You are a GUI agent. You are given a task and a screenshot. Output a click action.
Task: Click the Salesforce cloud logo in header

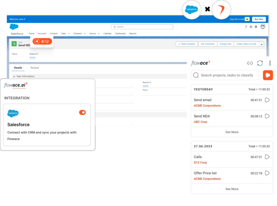pos(14,27)
